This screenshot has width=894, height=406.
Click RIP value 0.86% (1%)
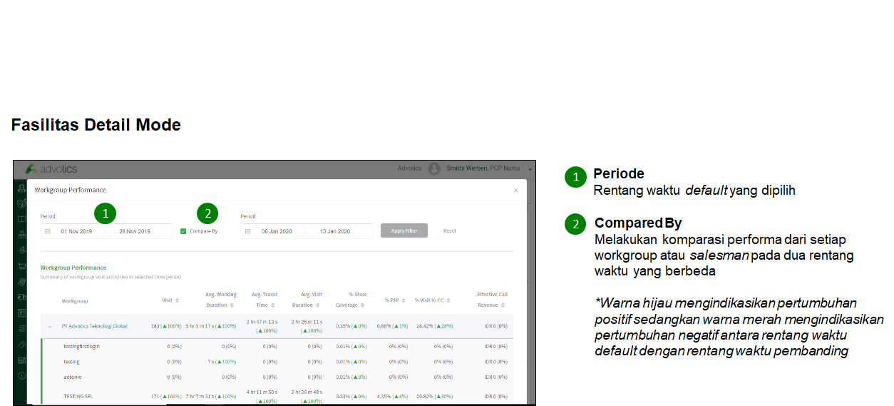(393, 326)
